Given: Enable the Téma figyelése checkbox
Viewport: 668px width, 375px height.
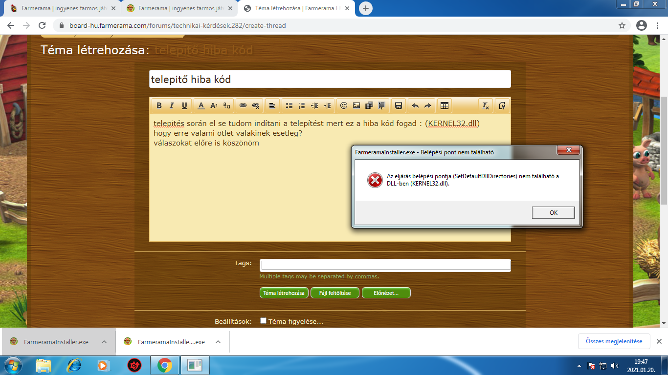Looking at the screenshot, I should (x=264, y=321).
